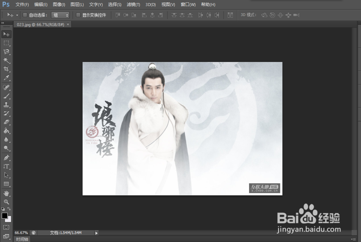Open the 文件(F) menu
This screenshot has height=242, width=361.
click(x=22, y=5)
